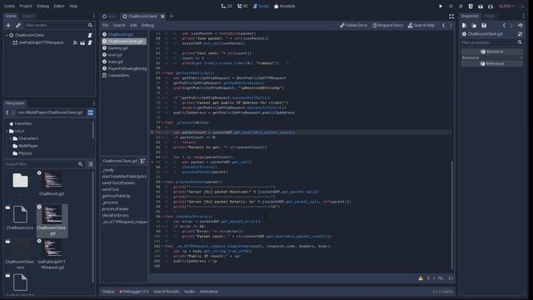Open Gummy.gd in the script list
The height and width of the screenshot is (300, 533).
117,48
